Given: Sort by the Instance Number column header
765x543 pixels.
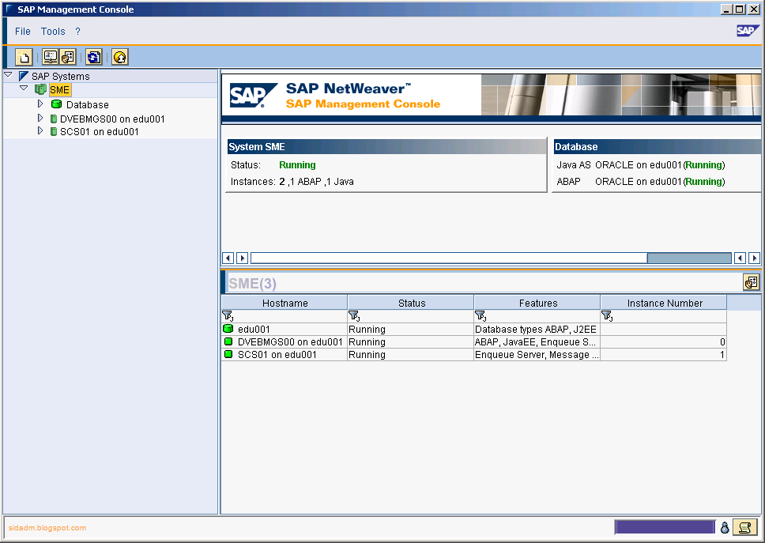Looking at the screenshot, I should [664, 303].
